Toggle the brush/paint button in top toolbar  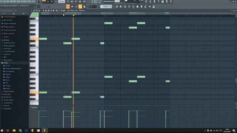(x=76, y=7)
